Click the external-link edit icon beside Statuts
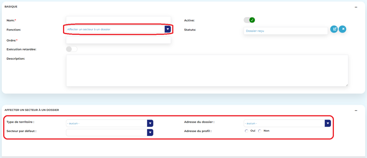This screenshot has width=367, height=158. pos(334,29)
